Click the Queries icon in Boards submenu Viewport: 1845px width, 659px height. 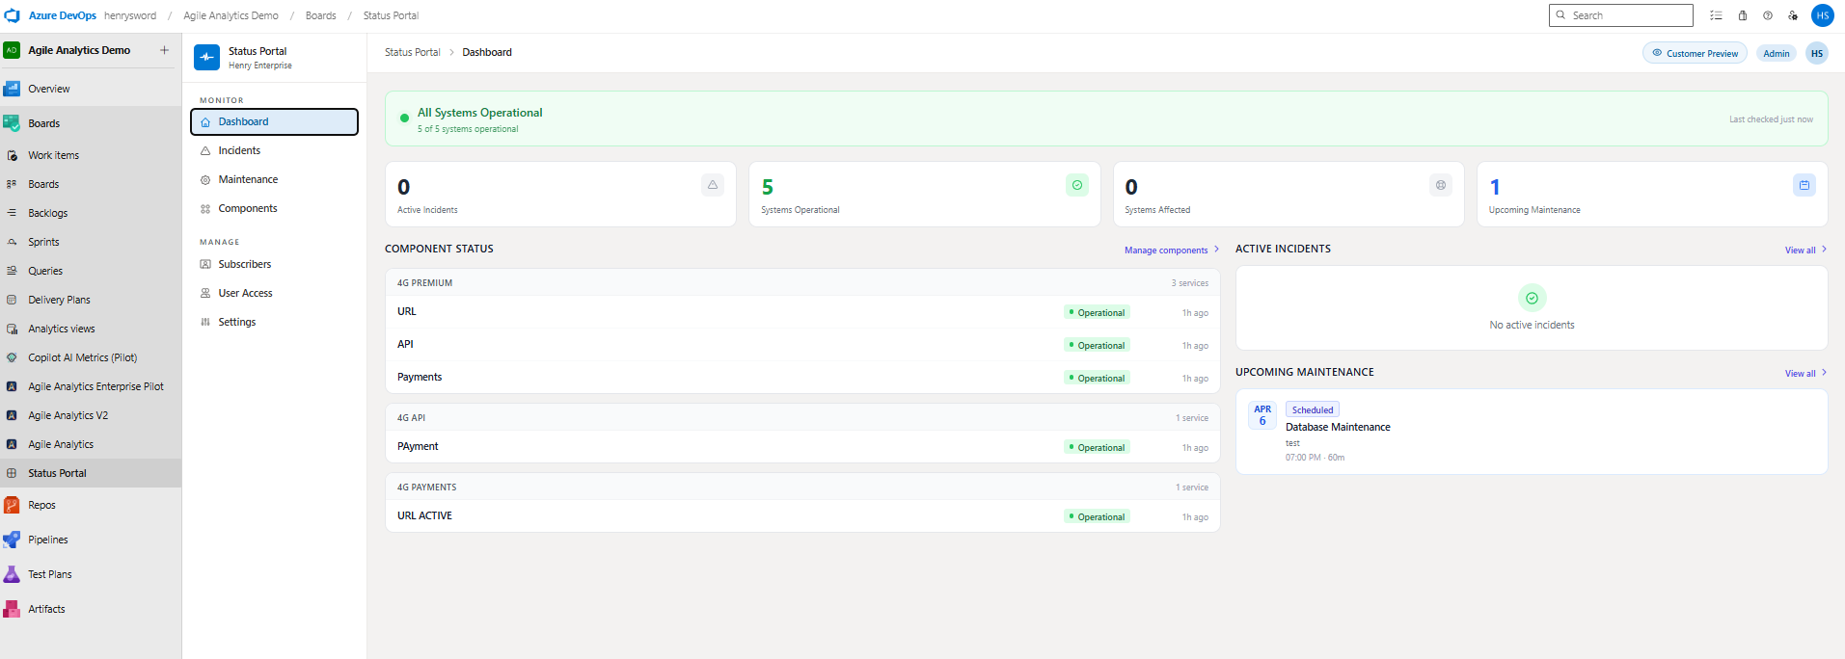click(12, 271)
